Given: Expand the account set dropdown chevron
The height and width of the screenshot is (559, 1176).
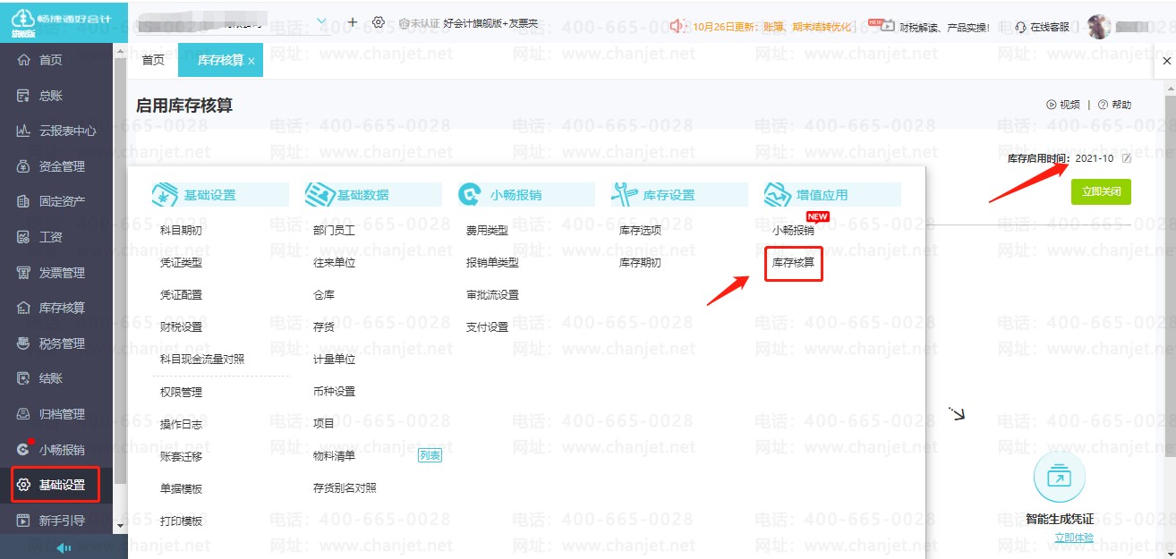Looking at the screenshot, I should pyautogui.click(x=322, y=21).
